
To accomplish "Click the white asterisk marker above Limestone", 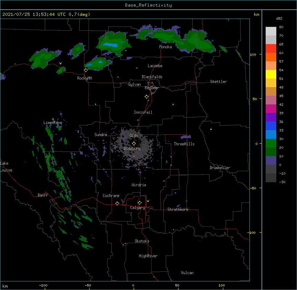I will tap(53, 119).
